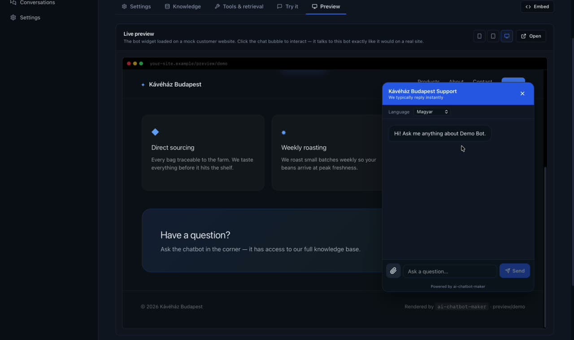Switch to tablet device preview
The image size is (574, 340).
(493, 36)
